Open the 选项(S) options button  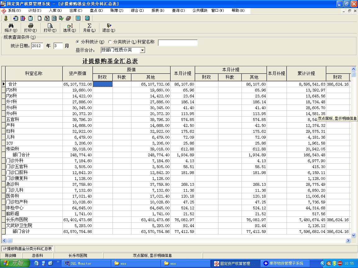click(x=69, y=28)
